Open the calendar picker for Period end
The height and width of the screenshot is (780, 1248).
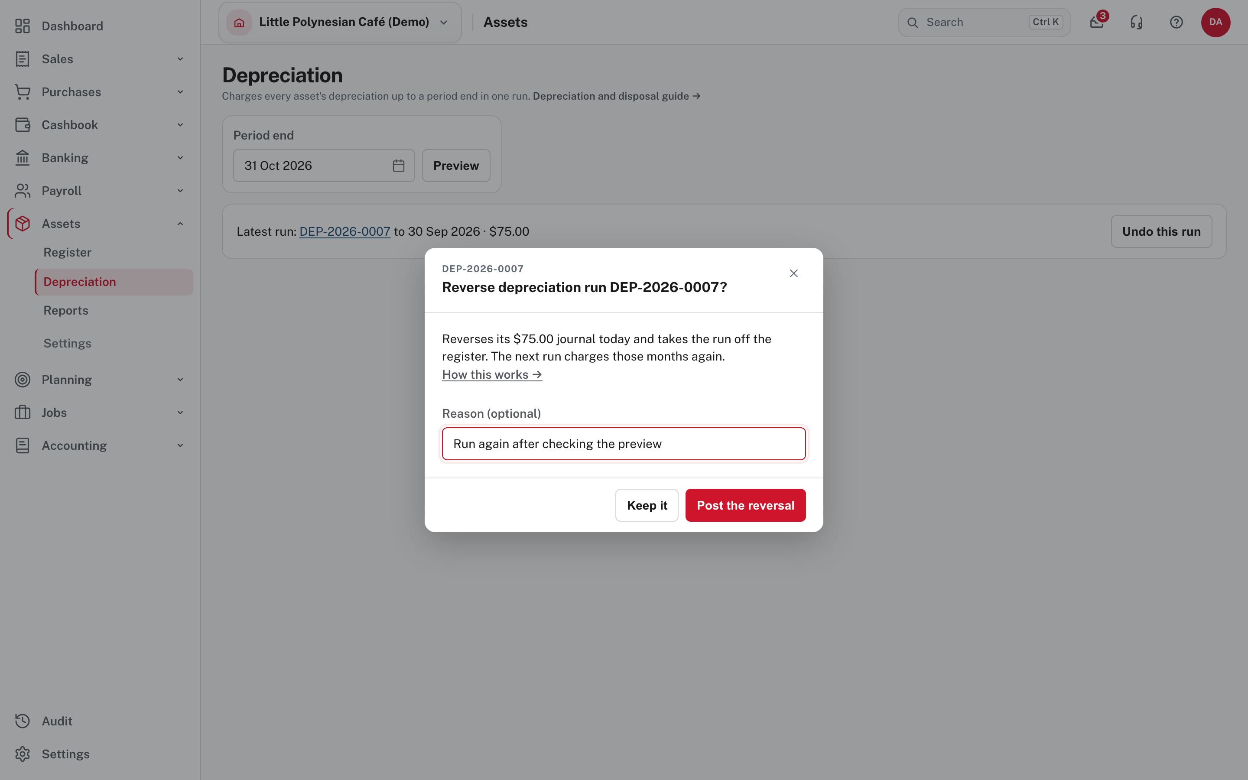pyautogui.click(x=399, y=166)
